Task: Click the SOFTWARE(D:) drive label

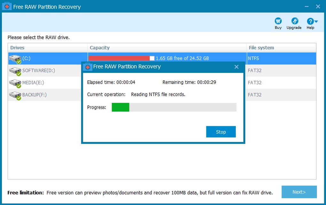Action: click(x=39, y=70)
